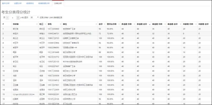The image size is (212, 105).
Task: Sort table by 单选题 分数 column
Action: coord(159,24)
